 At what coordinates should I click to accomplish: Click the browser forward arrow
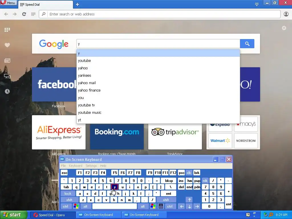click(x=15, y=14)
